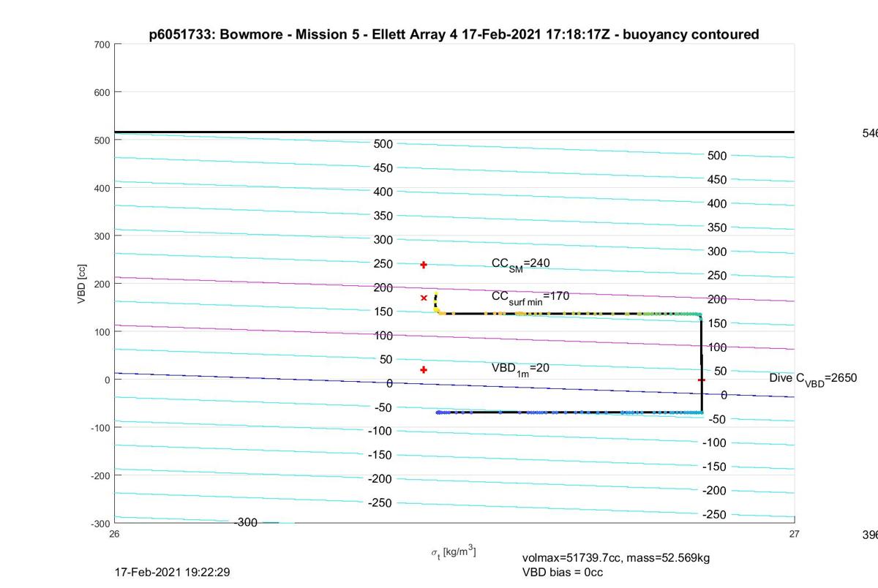Click the y-axis tick label 700
This screenshot has height=588, width=878.
[102, 45]
